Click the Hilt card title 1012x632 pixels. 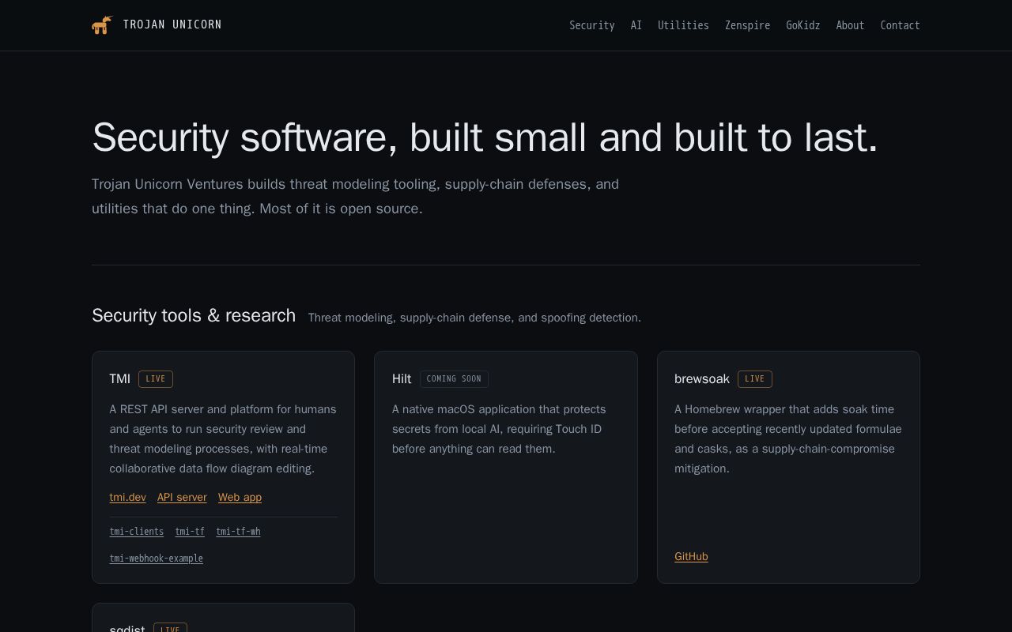pyautogui.click(x=402, y=379)
